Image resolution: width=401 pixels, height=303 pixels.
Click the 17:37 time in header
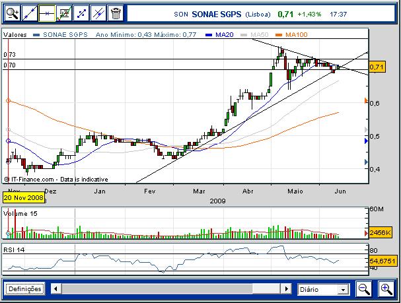pyautogui.click(x=338, y=15)
